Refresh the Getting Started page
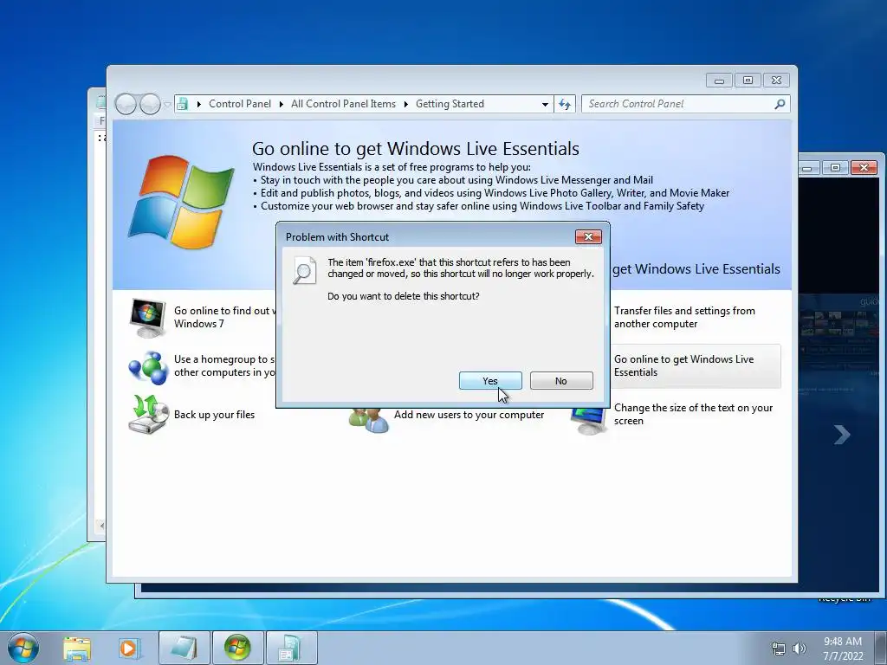887x665 pixels. 565,104
